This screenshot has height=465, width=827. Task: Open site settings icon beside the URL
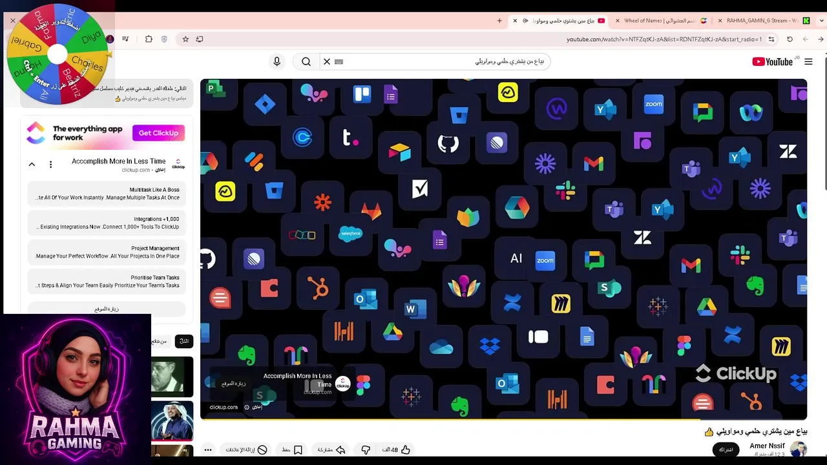771,39
